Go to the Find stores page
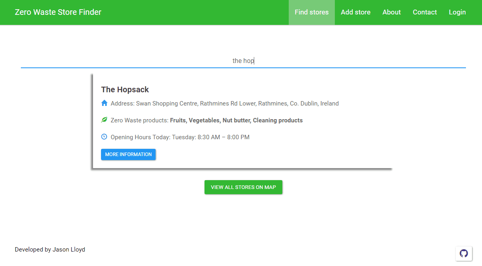The height and width of the screenshot is (266, 482). click(x=312, y=12)
